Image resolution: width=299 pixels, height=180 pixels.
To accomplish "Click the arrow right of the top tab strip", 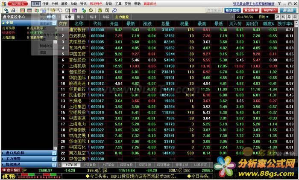I will [x=232, y=17].
